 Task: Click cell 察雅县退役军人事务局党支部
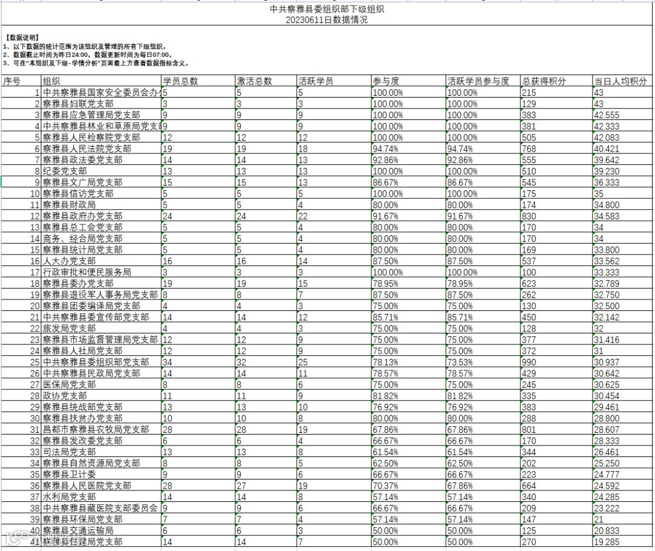[101, 295]
